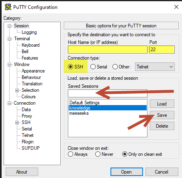Expand the SSH category node
182x178 pixels.
point(17,122)
